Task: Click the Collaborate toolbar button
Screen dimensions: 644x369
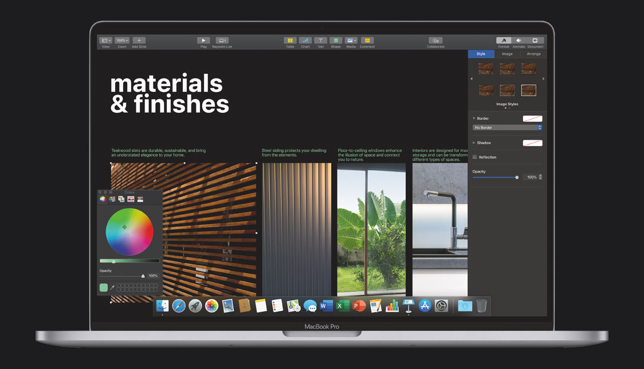Action: click(435, 40)
